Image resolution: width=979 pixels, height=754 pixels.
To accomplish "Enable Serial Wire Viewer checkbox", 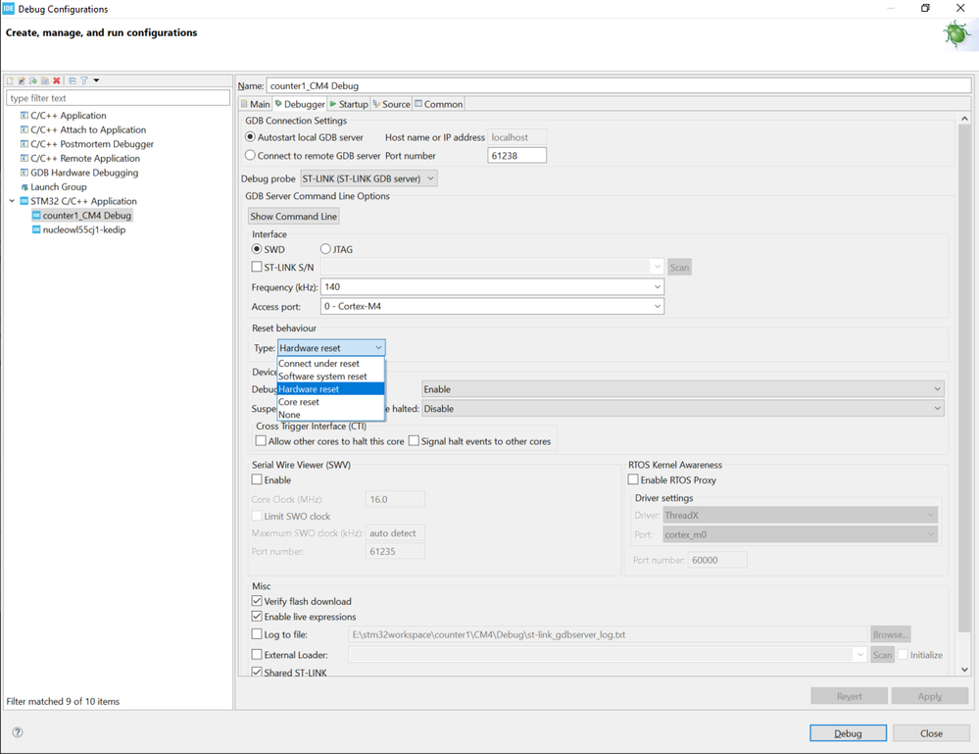I will click(257, 479).
